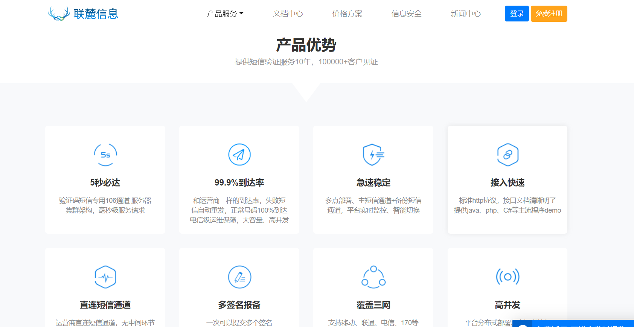Select the 99.9%到达率 heading
Viewport: 634px width, 327px height.
pos(239,183)
